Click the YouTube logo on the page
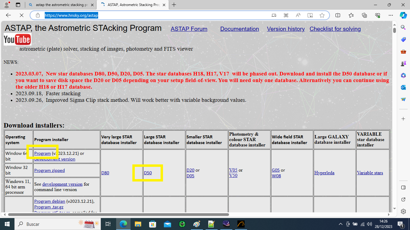410x230 pixels. (17, 40)
